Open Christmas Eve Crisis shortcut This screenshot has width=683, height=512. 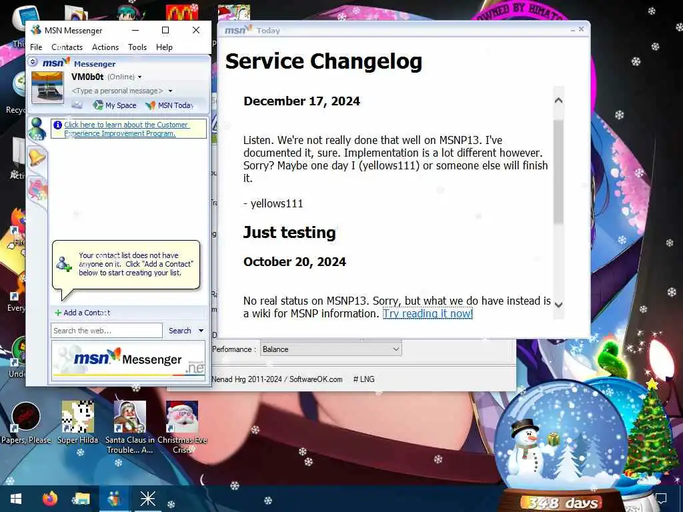click(x=182, y=427)
